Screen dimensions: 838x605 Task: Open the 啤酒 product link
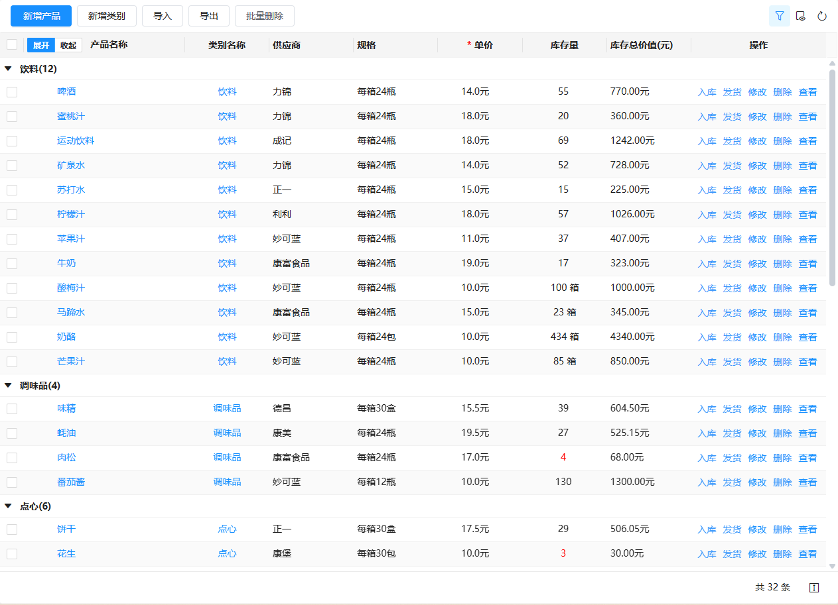pos(66,91)
